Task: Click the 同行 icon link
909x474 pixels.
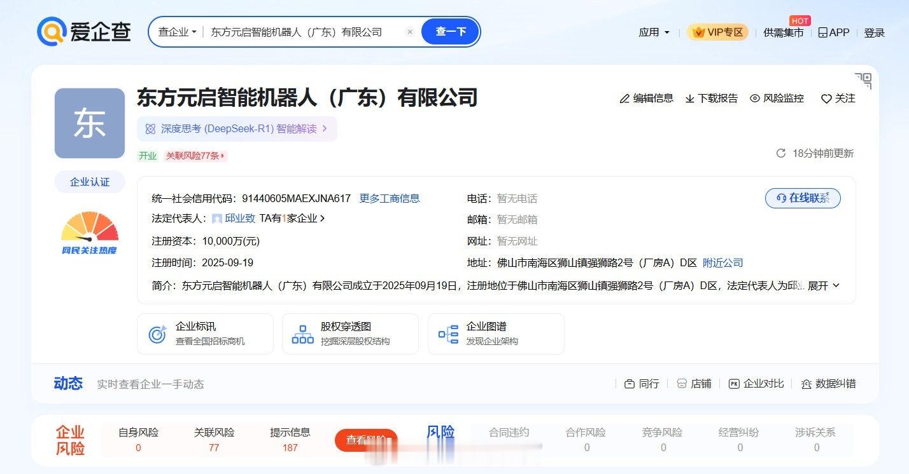Action: [642, 384]
